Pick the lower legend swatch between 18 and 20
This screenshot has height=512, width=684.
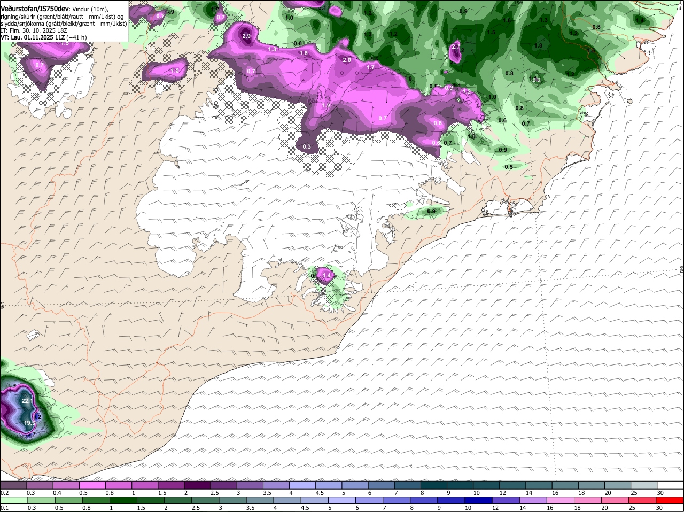[588, 500]
